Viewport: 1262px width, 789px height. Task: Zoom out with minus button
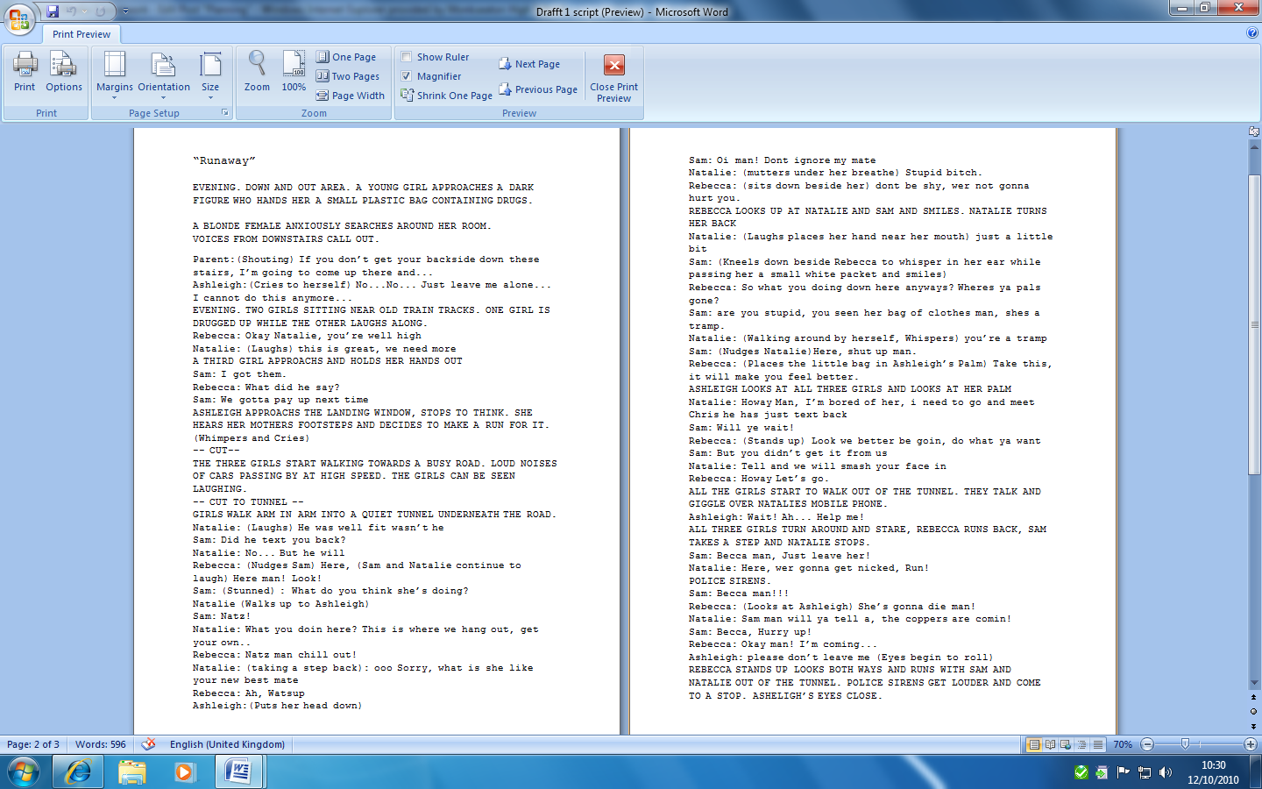tap(1147, 744)
